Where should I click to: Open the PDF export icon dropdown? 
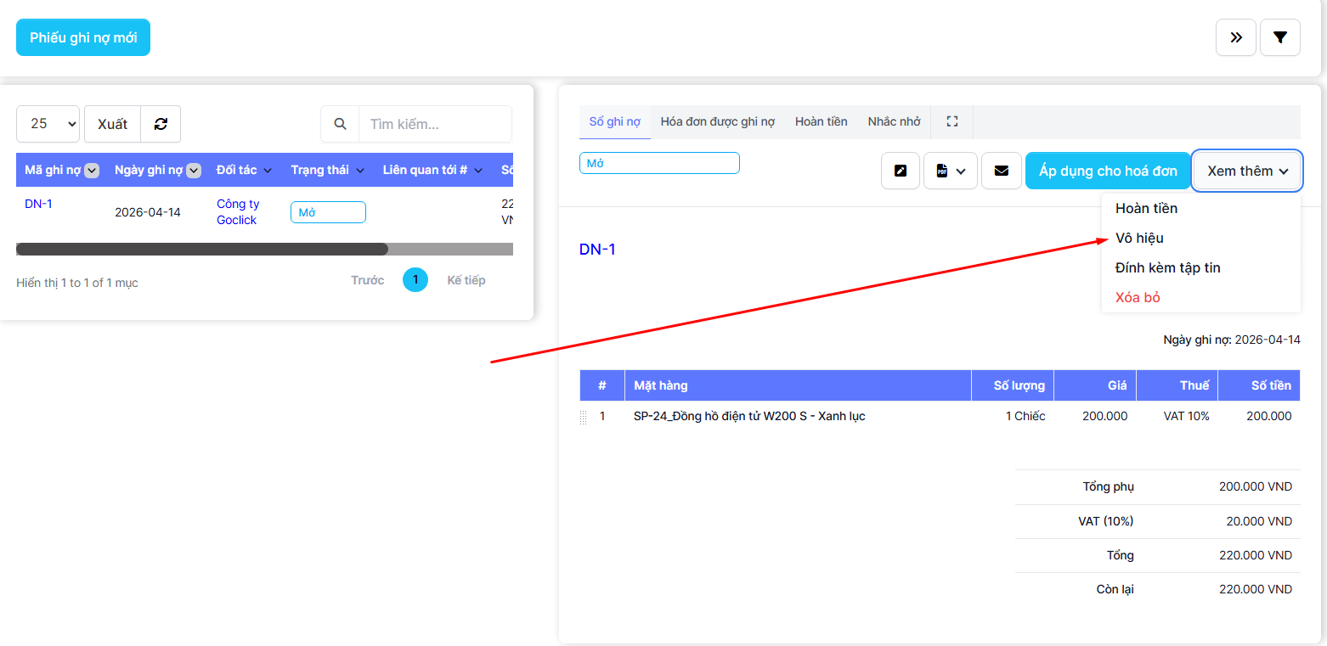[950, 171]
